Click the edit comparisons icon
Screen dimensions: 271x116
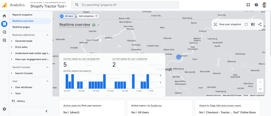coord(253,24)
